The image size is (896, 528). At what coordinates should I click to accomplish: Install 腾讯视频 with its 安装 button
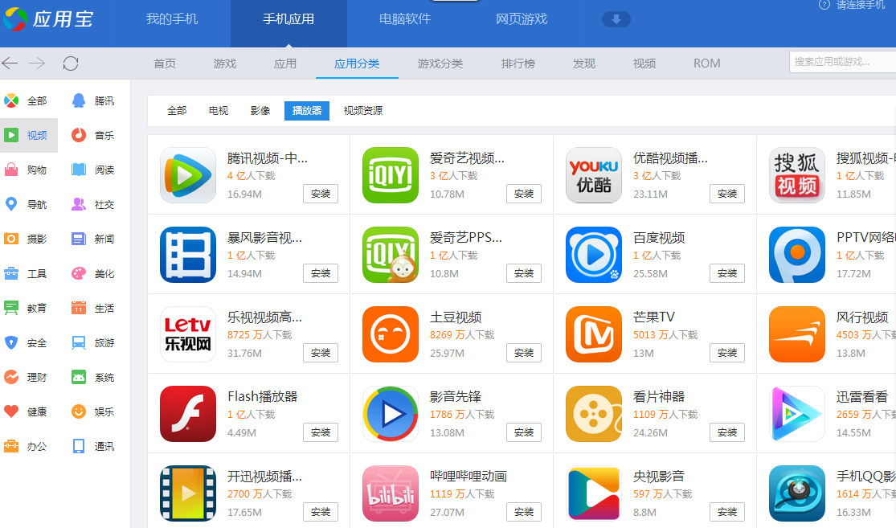pos(321,194)
